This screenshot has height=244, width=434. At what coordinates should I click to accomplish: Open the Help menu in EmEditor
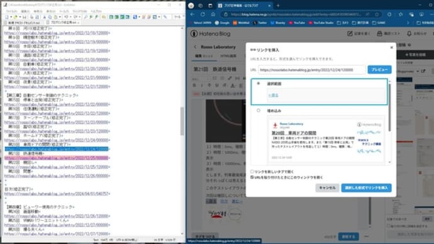[96, 11]
